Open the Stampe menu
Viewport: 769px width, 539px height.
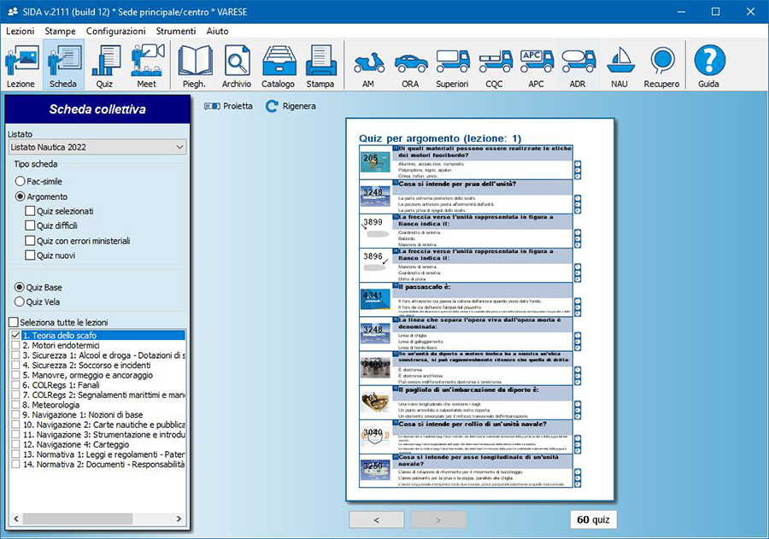click(x=60, y=31)
